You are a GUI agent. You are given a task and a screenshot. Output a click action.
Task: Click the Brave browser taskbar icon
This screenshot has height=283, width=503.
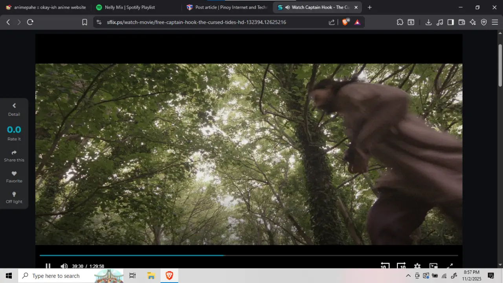pos(169,276)
